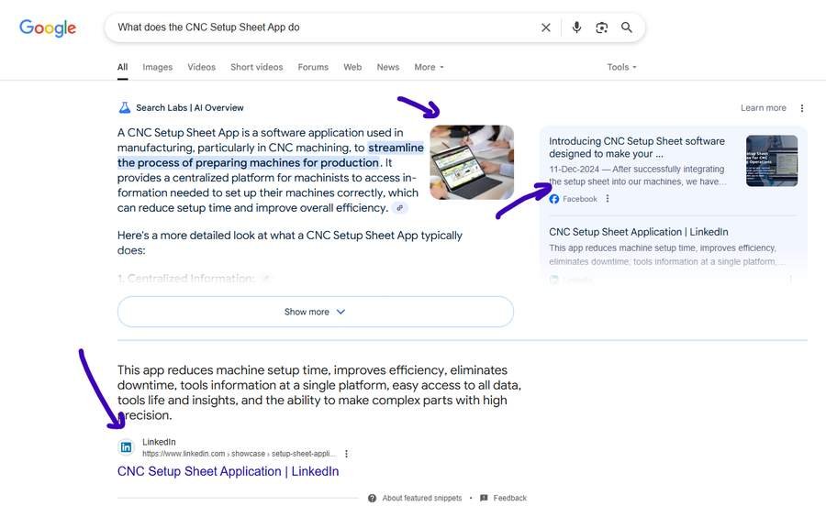Click the 'Facebook' source label
This screenshot has width=826, height=517.
coord(579,199)
